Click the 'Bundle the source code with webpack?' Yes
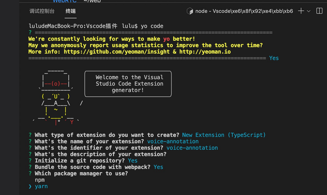This screenshot has height=195, width=327. pyautogui.click(x=158, y=167)
